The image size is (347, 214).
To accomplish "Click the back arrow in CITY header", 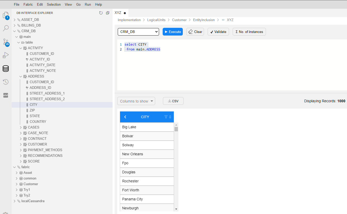I will coord(125,117).
